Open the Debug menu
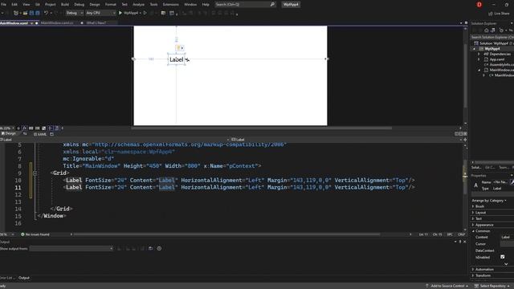514x289 pixels. pyautogui.click(x=79, y=4)
